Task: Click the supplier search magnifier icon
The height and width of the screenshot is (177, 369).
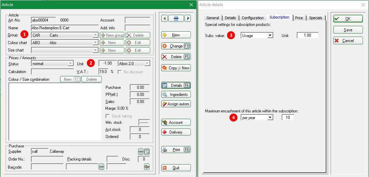Action: click(x=147, y=151)
